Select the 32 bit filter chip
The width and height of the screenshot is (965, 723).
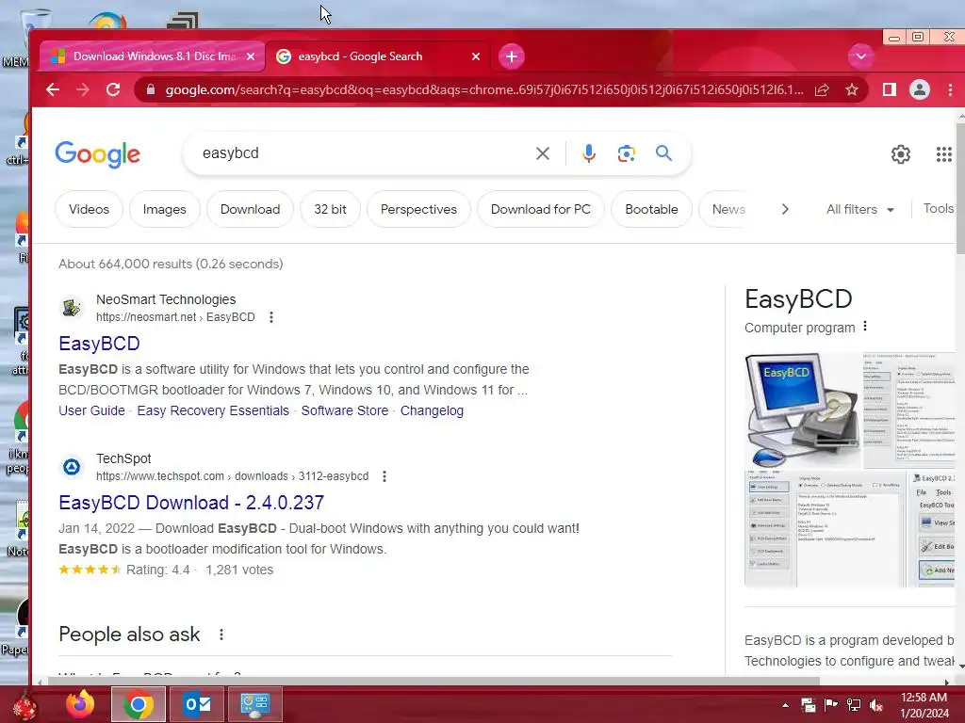tap(330, 210)
